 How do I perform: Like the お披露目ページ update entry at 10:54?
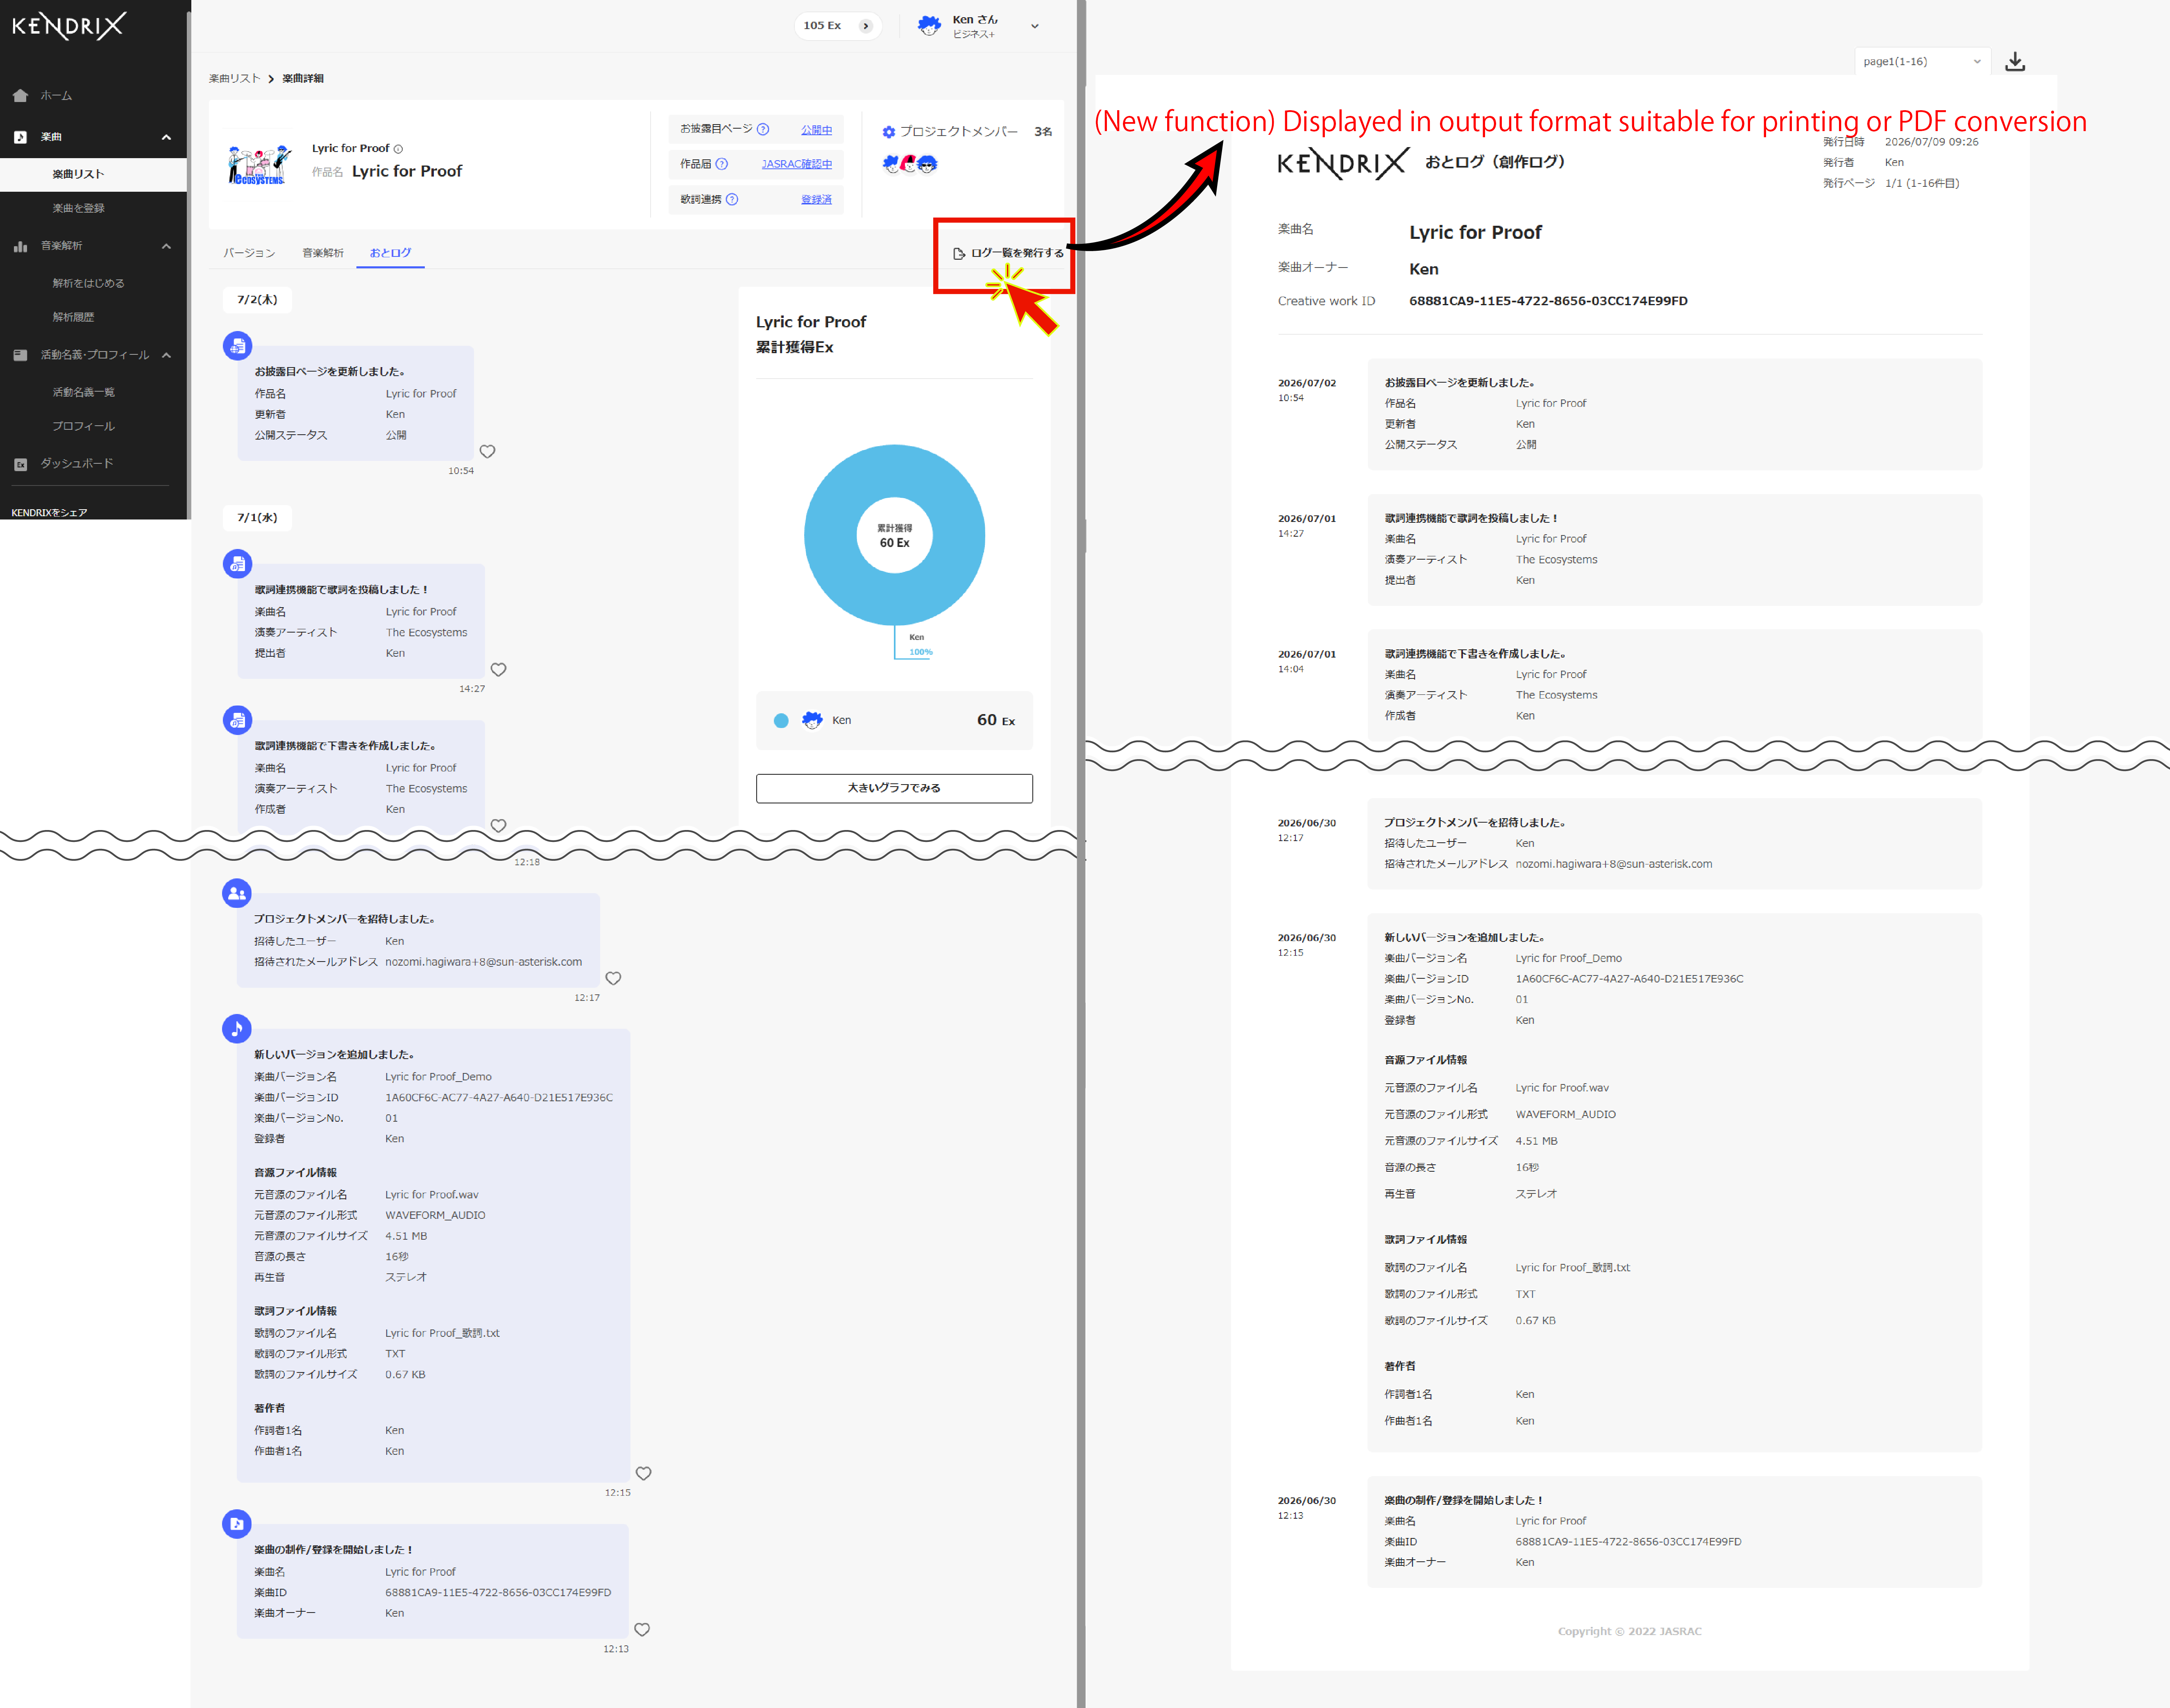[488, 451]
